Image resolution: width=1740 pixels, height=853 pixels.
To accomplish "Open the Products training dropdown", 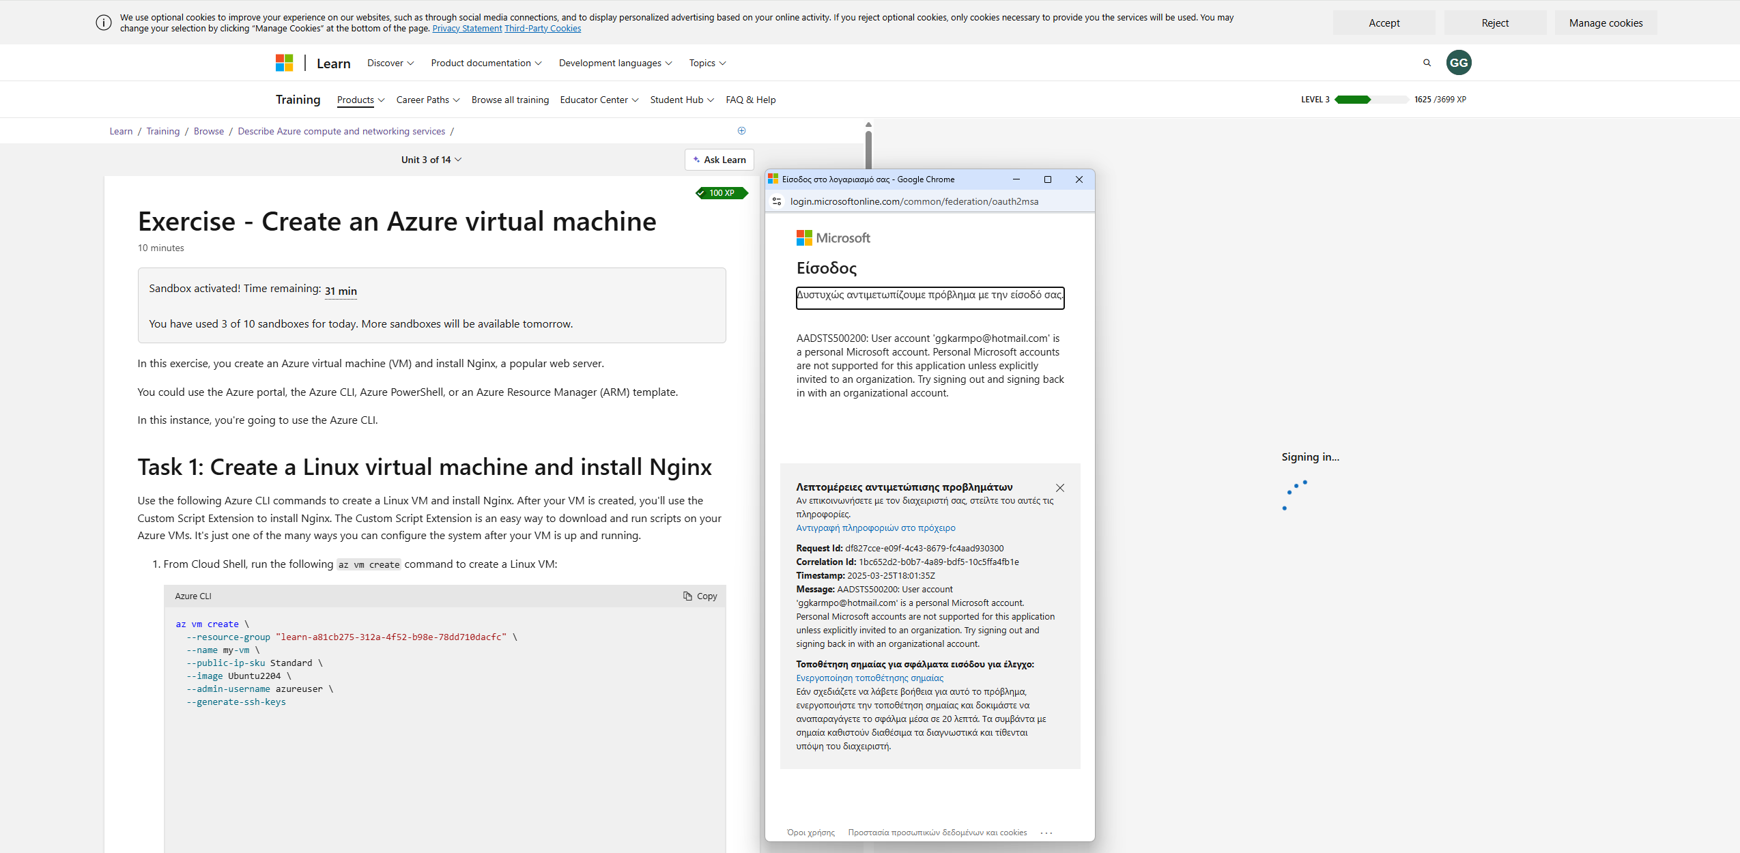I will [360, 100].
